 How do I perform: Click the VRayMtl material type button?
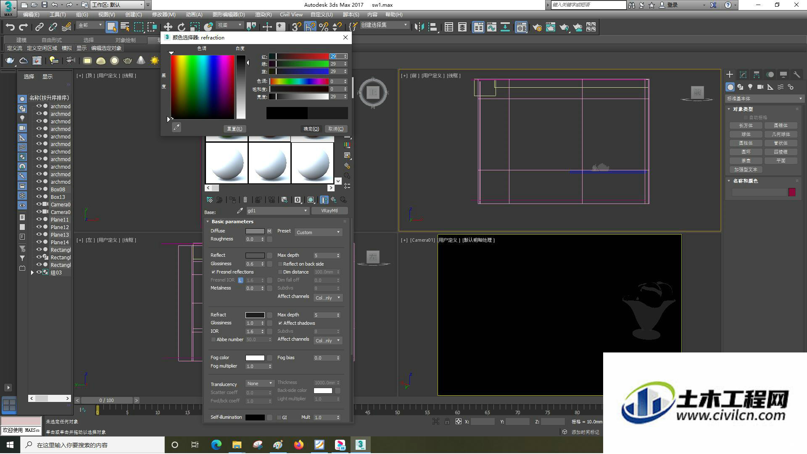click(329, 211)
